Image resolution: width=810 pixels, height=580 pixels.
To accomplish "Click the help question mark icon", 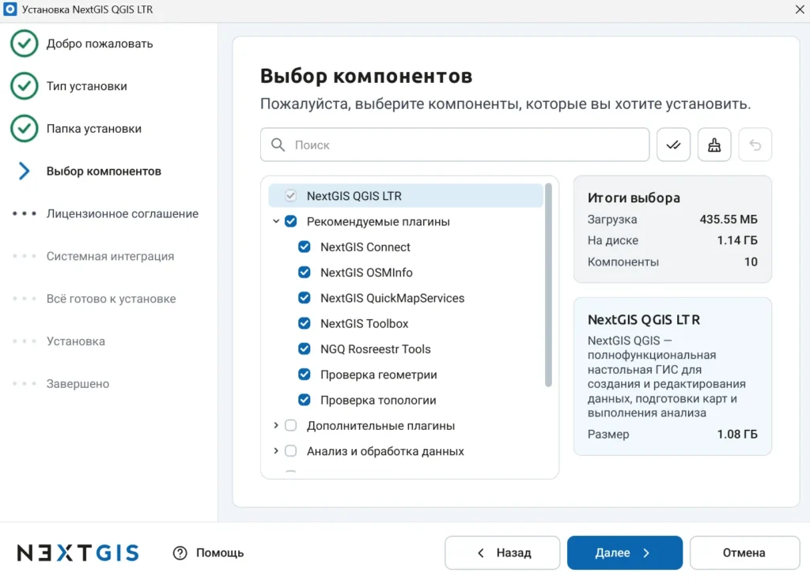I will click(180, 552).
